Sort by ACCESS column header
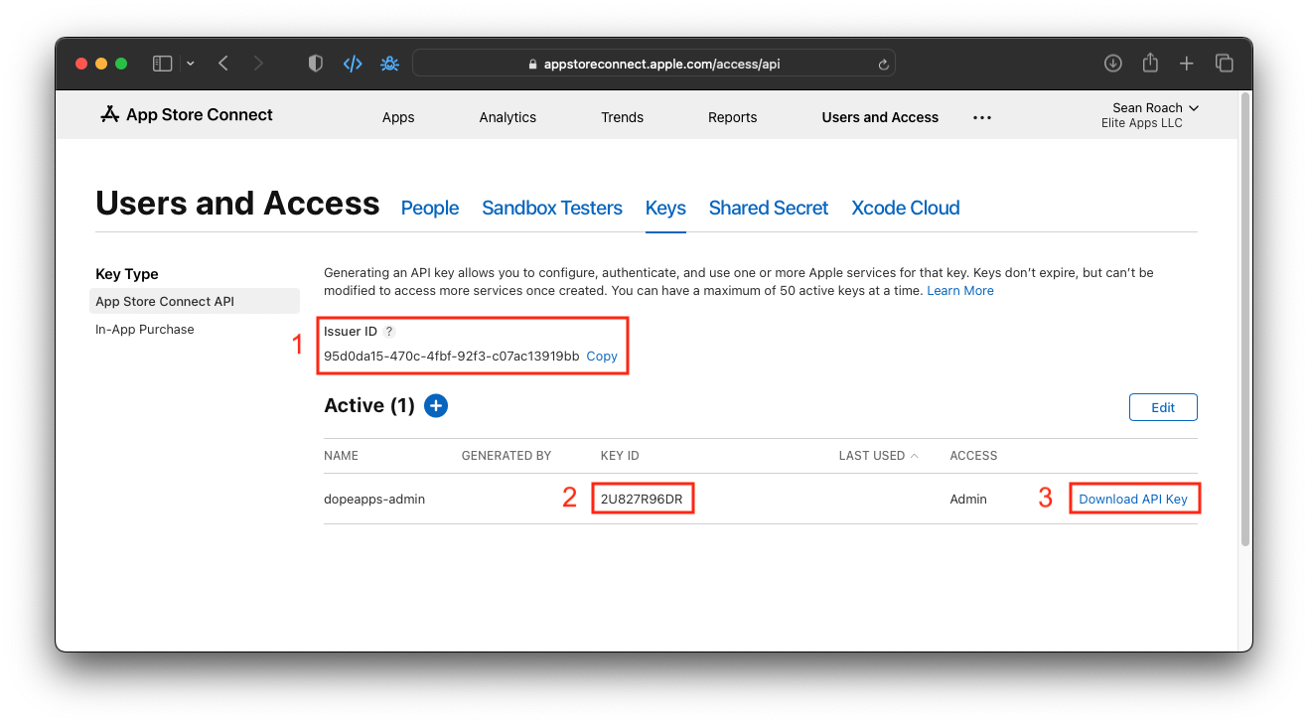Image resolution: width=1308 pixels, height=725 pixels. pyautogui.click(x=973, y=456)
